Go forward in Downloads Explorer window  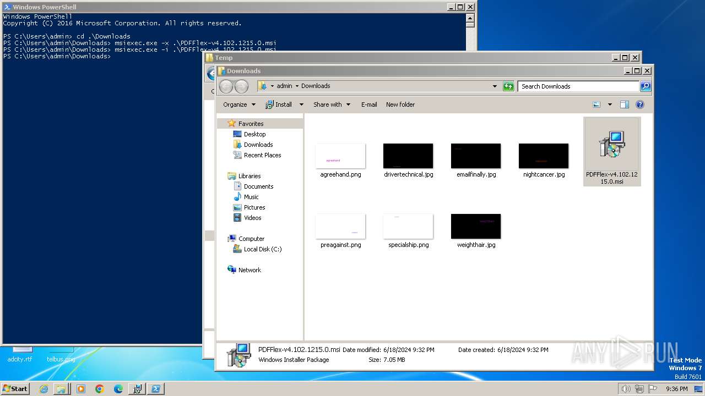click(x=241, y=86)
